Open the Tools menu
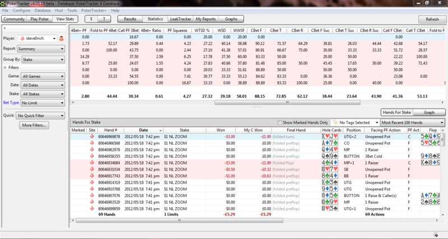 coord(72,10)
